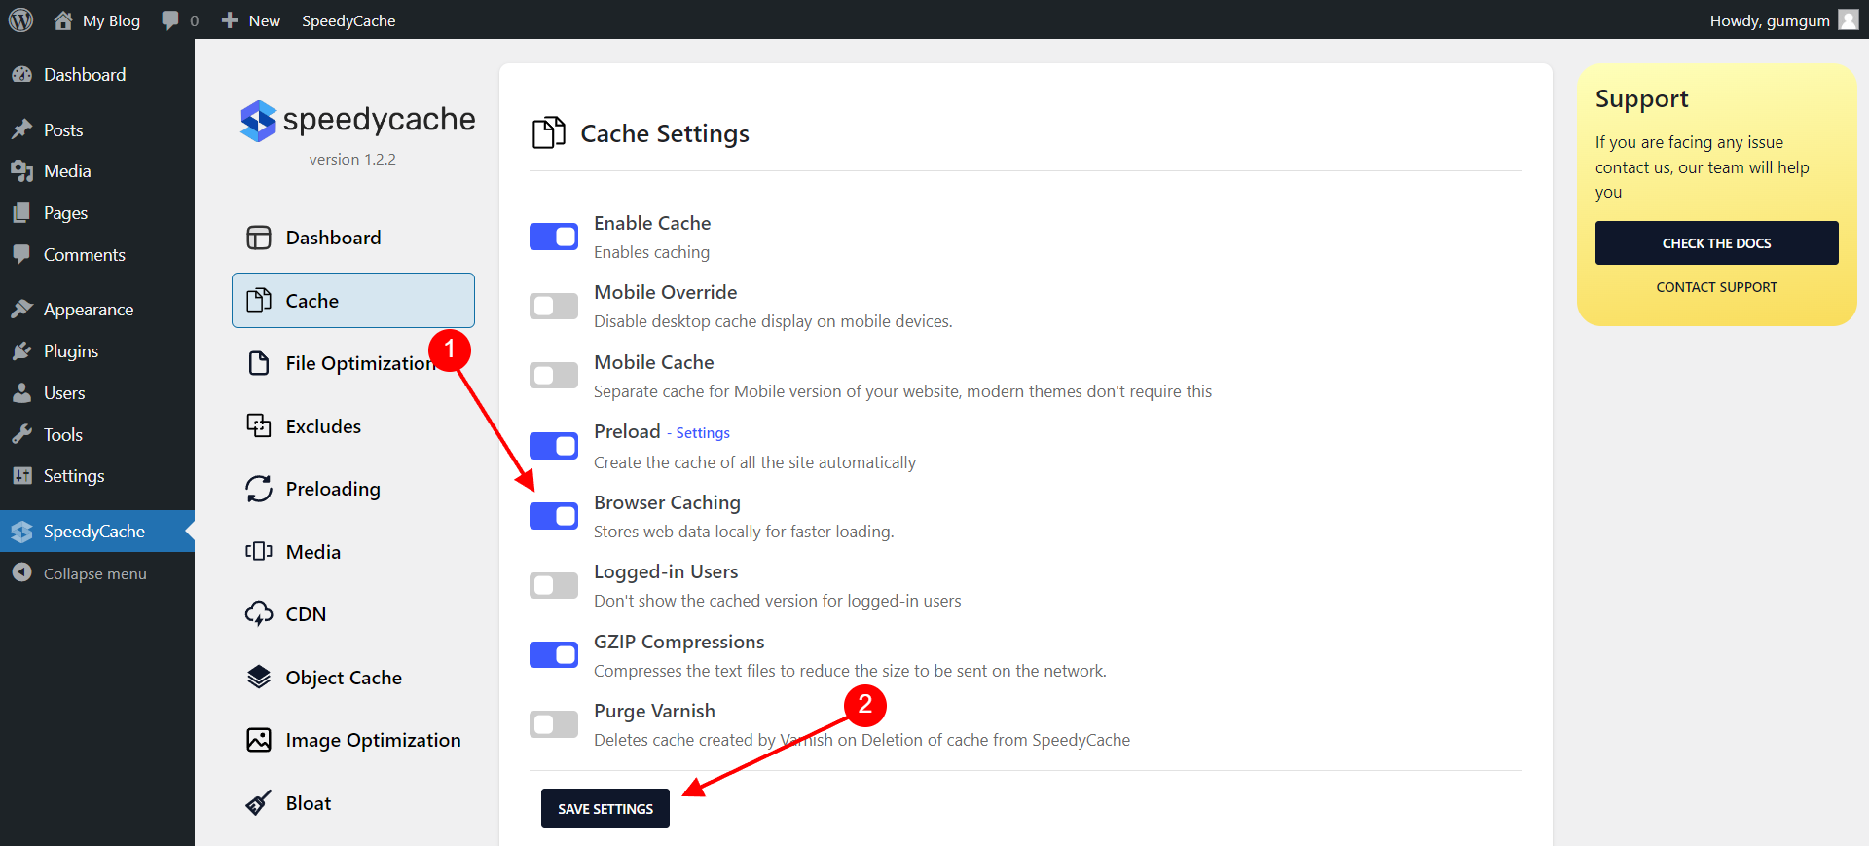Click the Object Cache layers icon
Image resolution: width=1869 pixels, height=846 pixels.
pos(259,677)
